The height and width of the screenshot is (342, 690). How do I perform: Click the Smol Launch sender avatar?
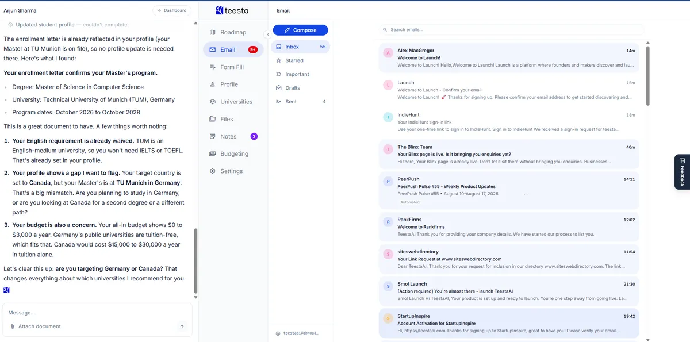coord(388,286)
